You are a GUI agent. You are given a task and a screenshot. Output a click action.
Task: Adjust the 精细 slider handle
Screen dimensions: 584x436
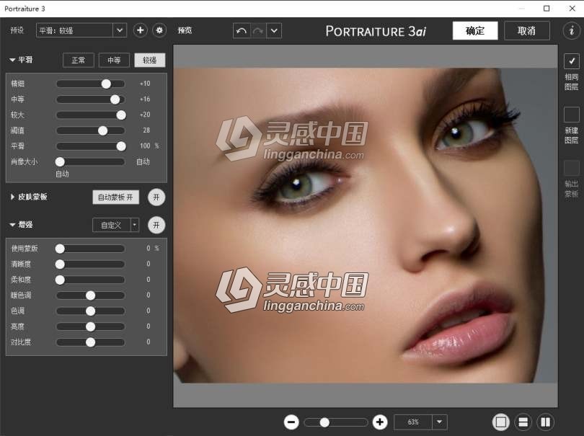tap(106, 84)
